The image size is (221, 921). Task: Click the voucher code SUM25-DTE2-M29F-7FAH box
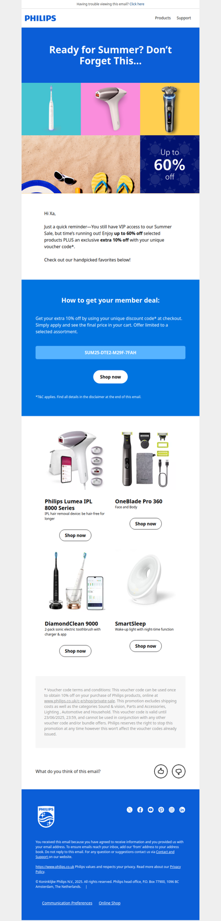pyautogui.click(x=110, y=352)
